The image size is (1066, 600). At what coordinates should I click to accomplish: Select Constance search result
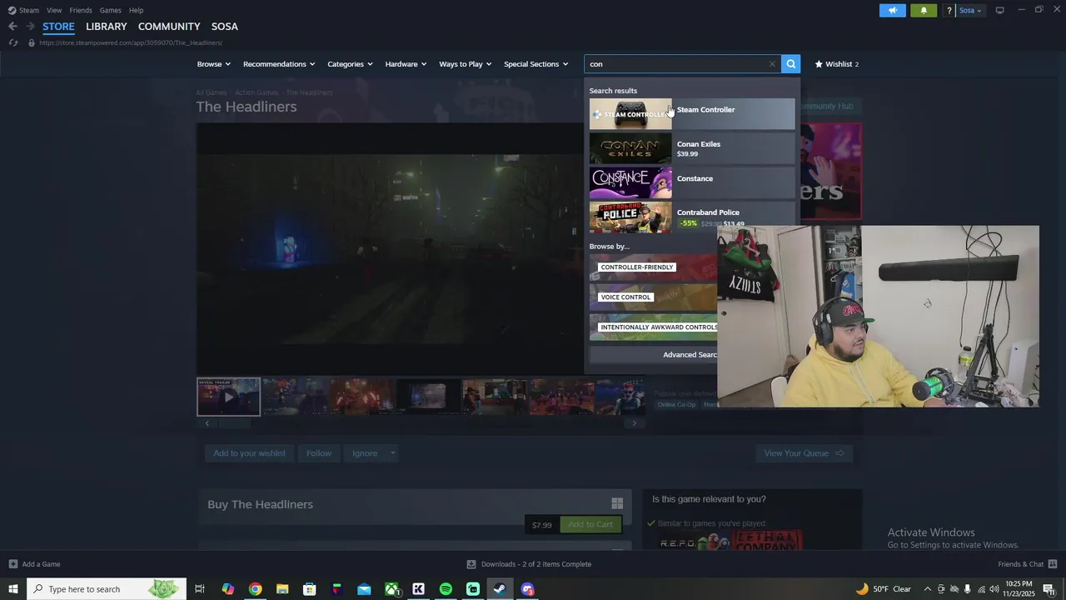692,182
